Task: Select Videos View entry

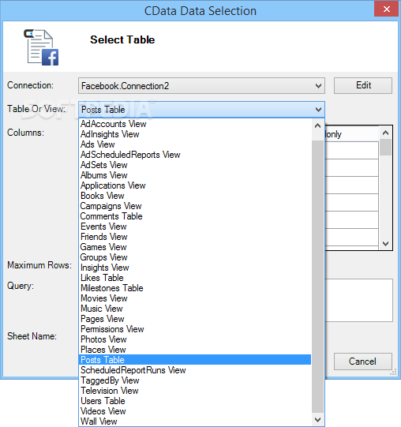Action: [x=195, y=411]
